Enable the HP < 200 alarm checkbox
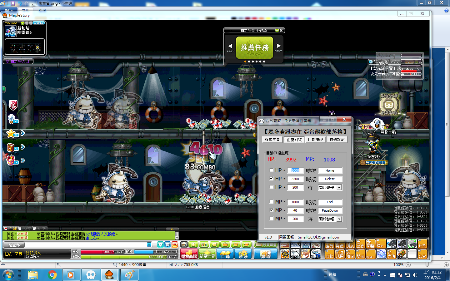Viewport: 450px width, 281px height. pos(271,187)
